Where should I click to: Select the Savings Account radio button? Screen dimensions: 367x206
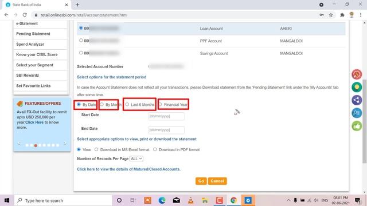(81, 53)
